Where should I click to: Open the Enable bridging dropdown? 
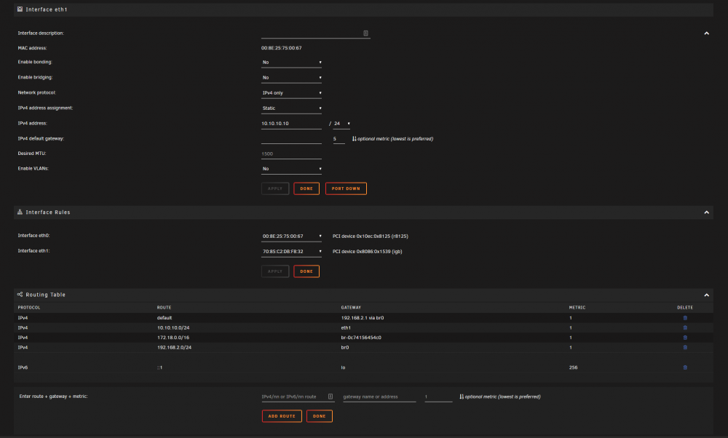pyautogui.click(x=292, y=77)
